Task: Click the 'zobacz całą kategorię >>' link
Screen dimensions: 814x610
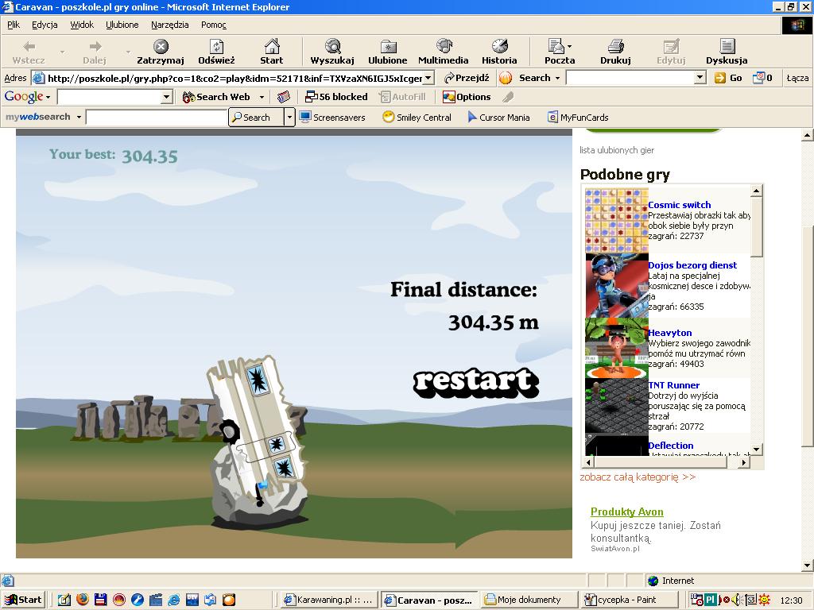Action: (x=638, y=477)
